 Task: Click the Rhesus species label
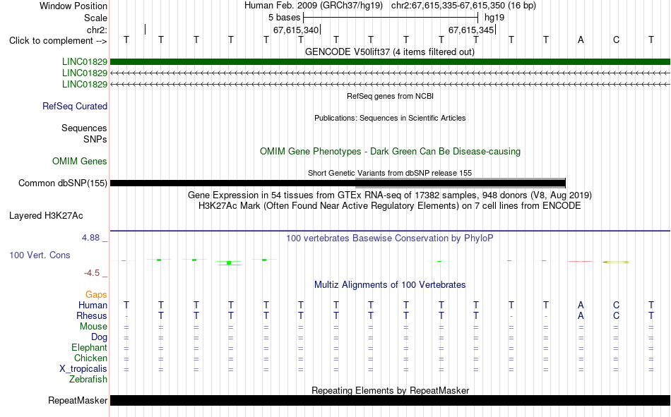pyautogui.click(x=92, y=315)
